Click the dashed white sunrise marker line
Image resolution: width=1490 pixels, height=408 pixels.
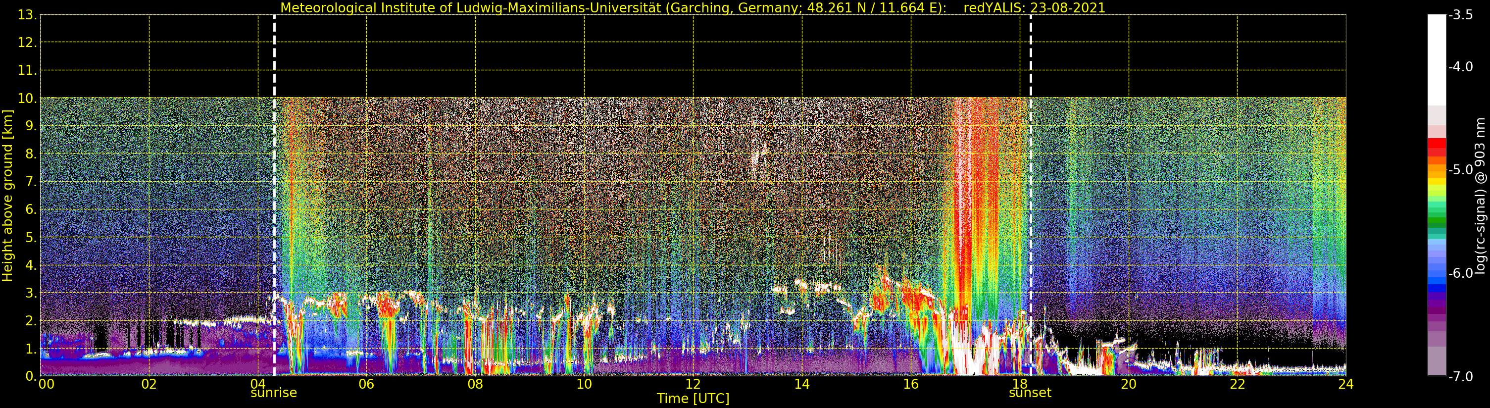274,196
